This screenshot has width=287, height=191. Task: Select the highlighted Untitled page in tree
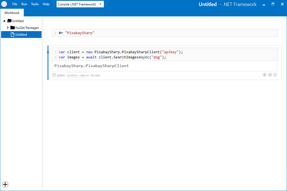point(21,35)
